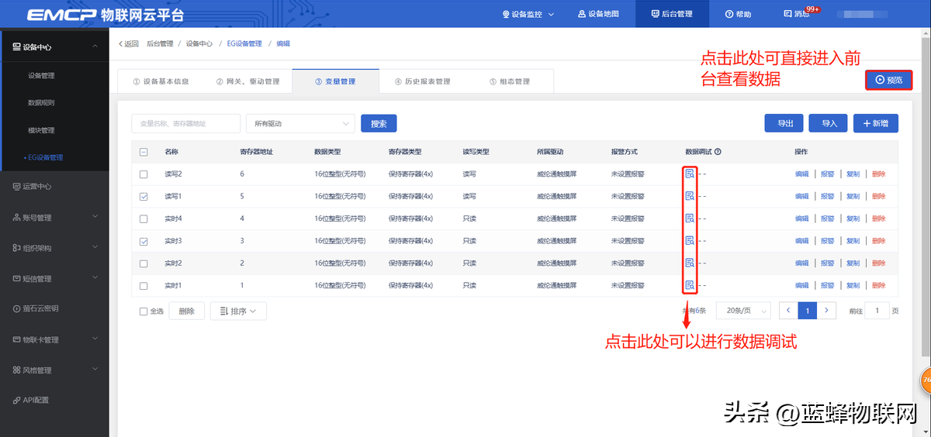Switch to 历史报表管理 tab

pyautogui.click(x=423, y=81)
